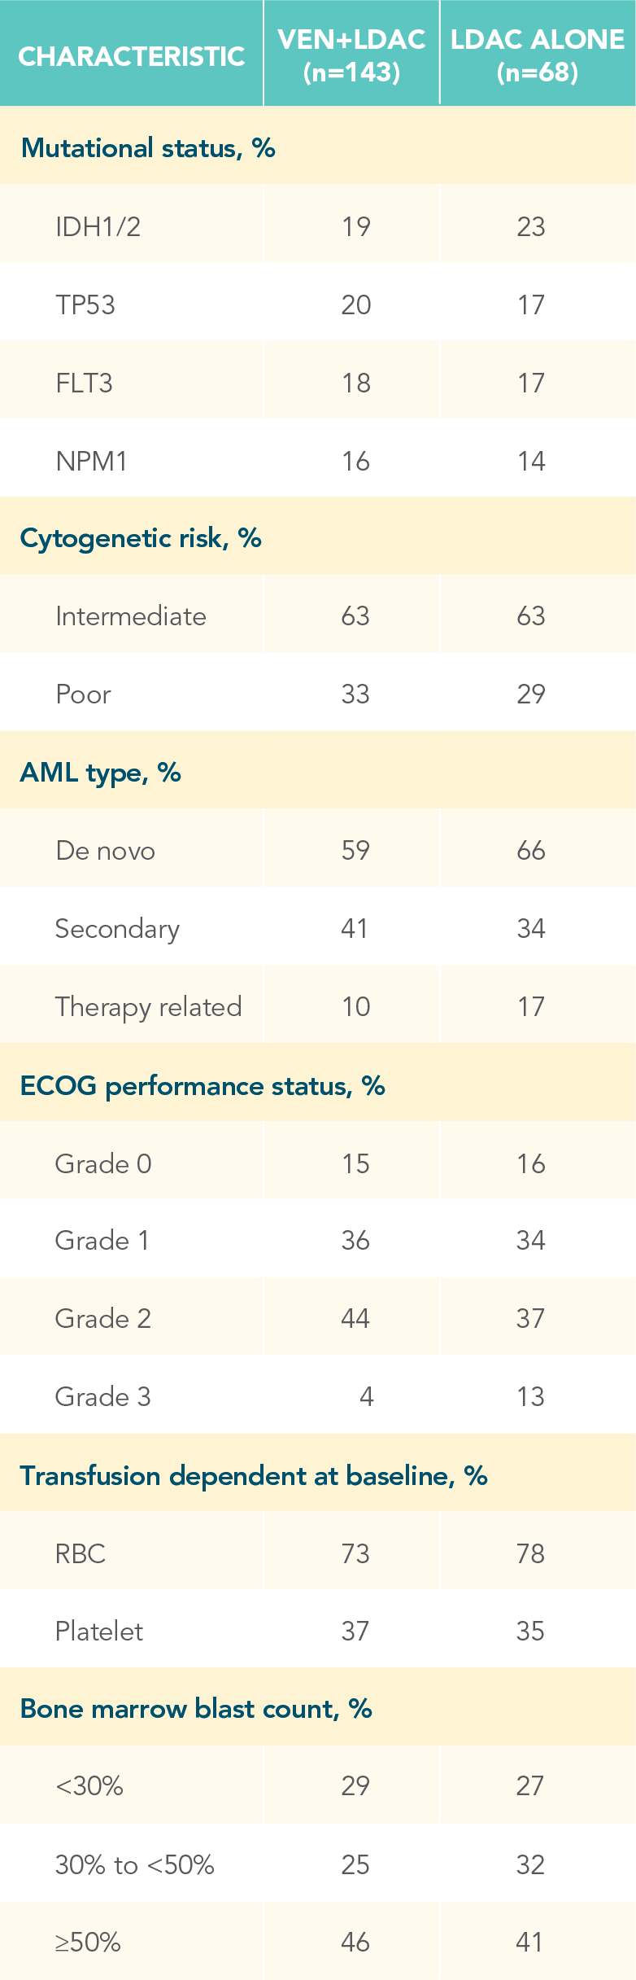Viewport: 636px width, 1980px height.
Task: Click the ECOG performance status heading
Action: (x=202, y=1085)
